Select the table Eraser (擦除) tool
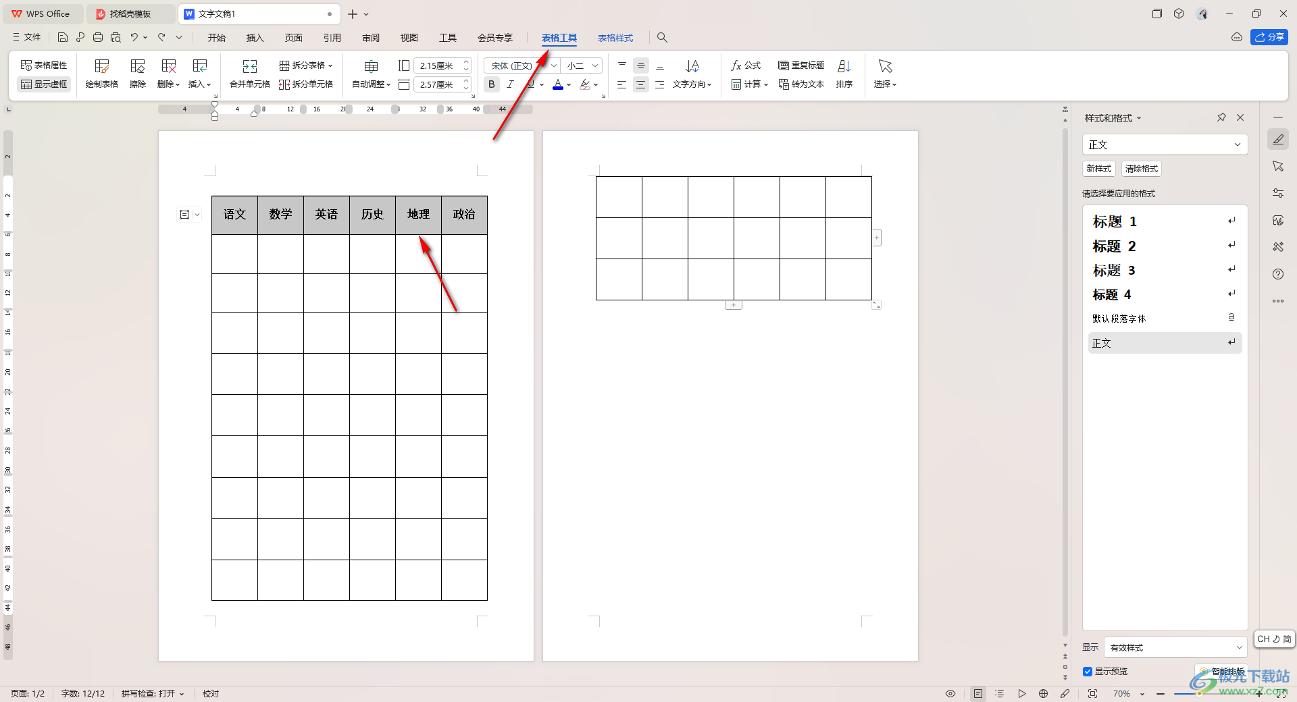 click(138, 73)
